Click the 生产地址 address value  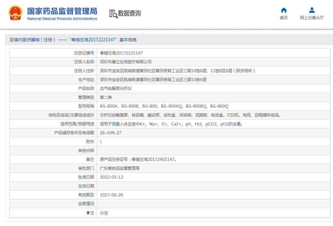pos(153,80)
